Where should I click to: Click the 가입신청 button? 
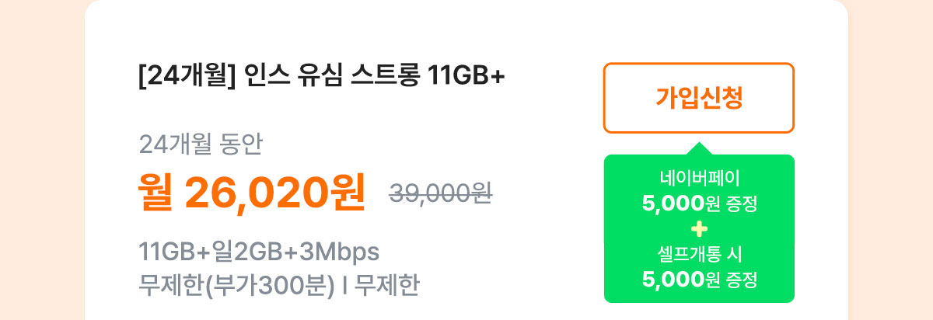[x=699, y=98]
